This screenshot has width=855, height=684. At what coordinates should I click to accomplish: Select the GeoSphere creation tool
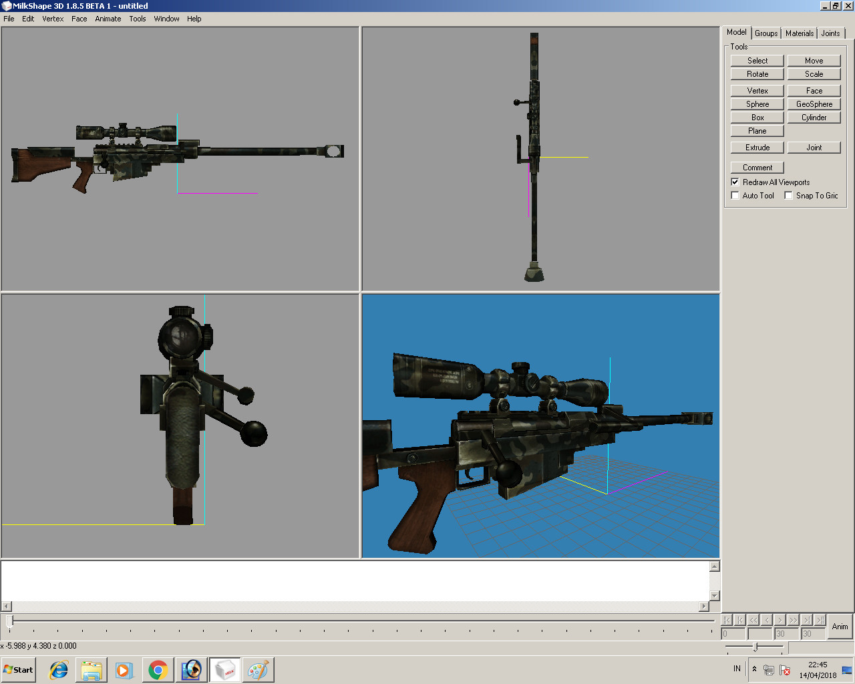tap(814, 104)
